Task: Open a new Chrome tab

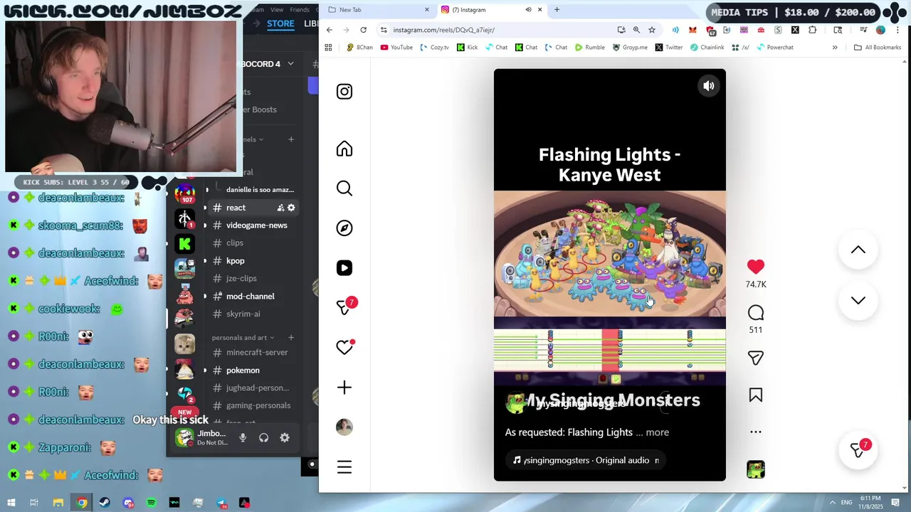Action: (557, 10)
